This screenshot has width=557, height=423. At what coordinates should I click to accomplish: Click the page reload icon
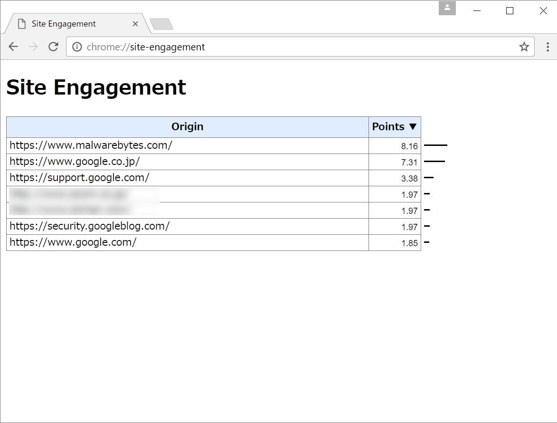tap(53, 47)
